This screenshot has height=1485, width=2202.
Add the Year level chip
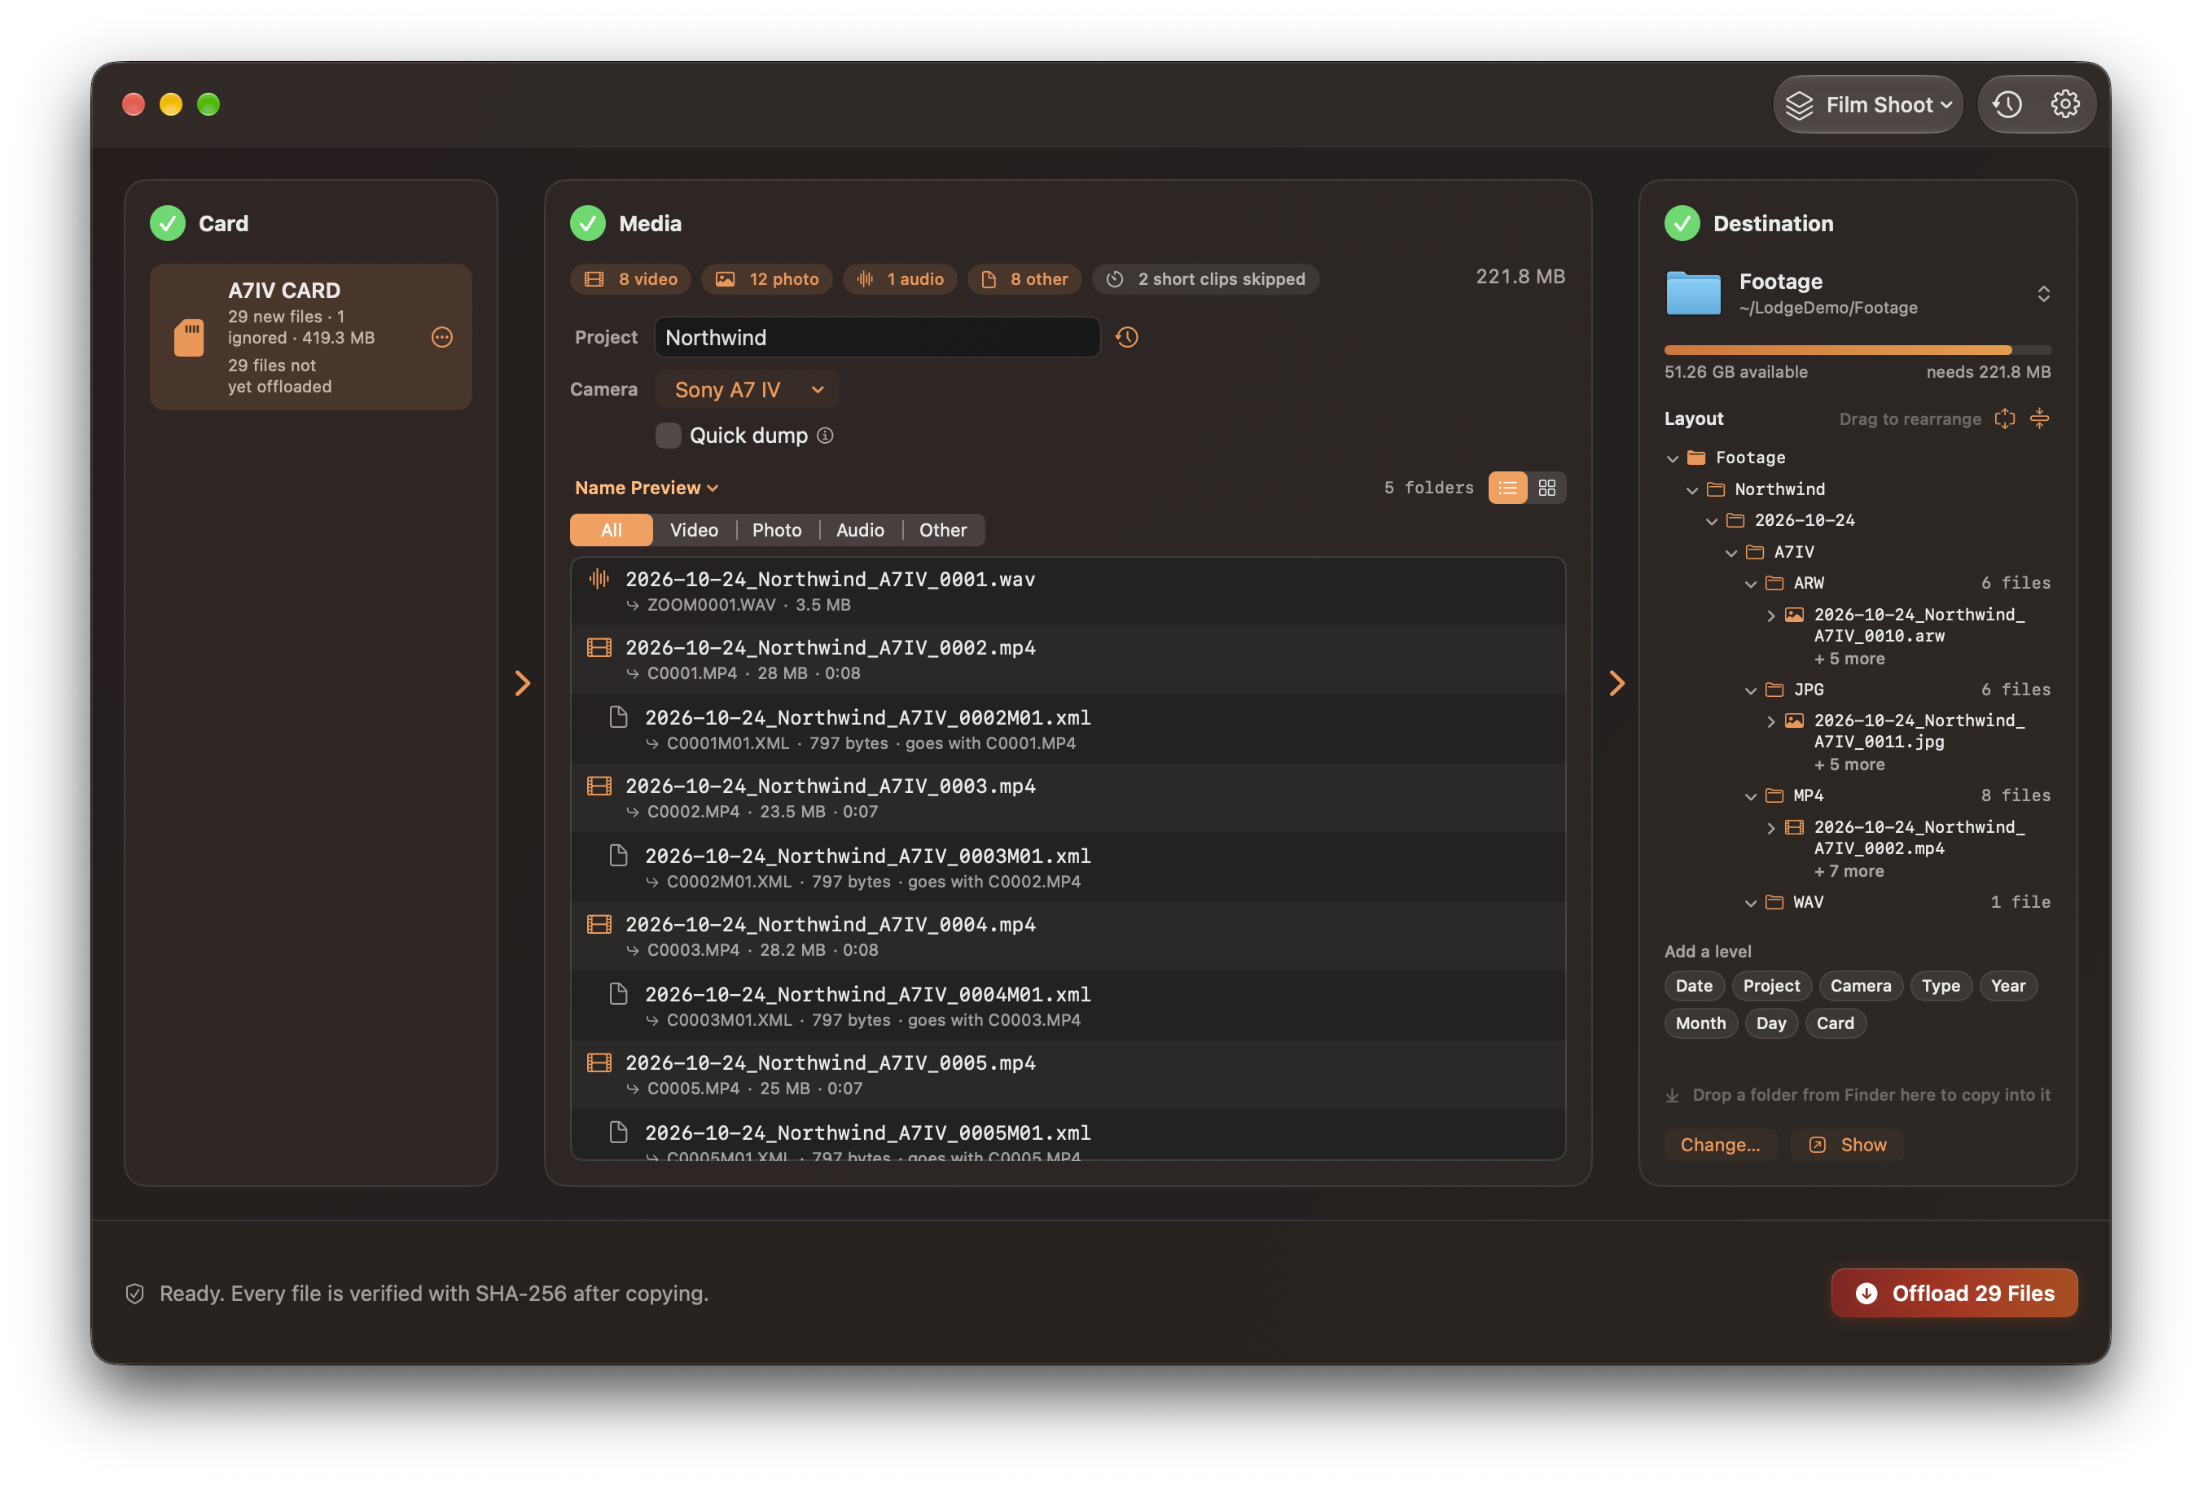coord(2008,986)
